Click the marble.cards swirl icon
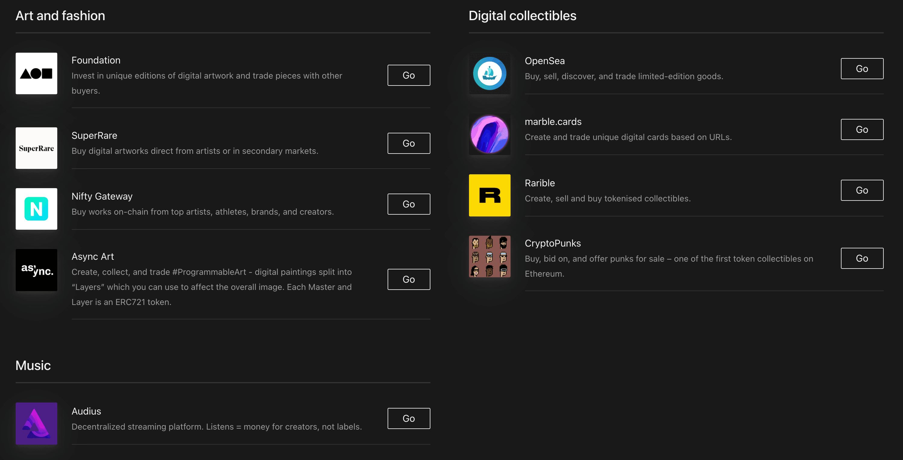This screenshot has width=903, height=460. click(489, 135)
